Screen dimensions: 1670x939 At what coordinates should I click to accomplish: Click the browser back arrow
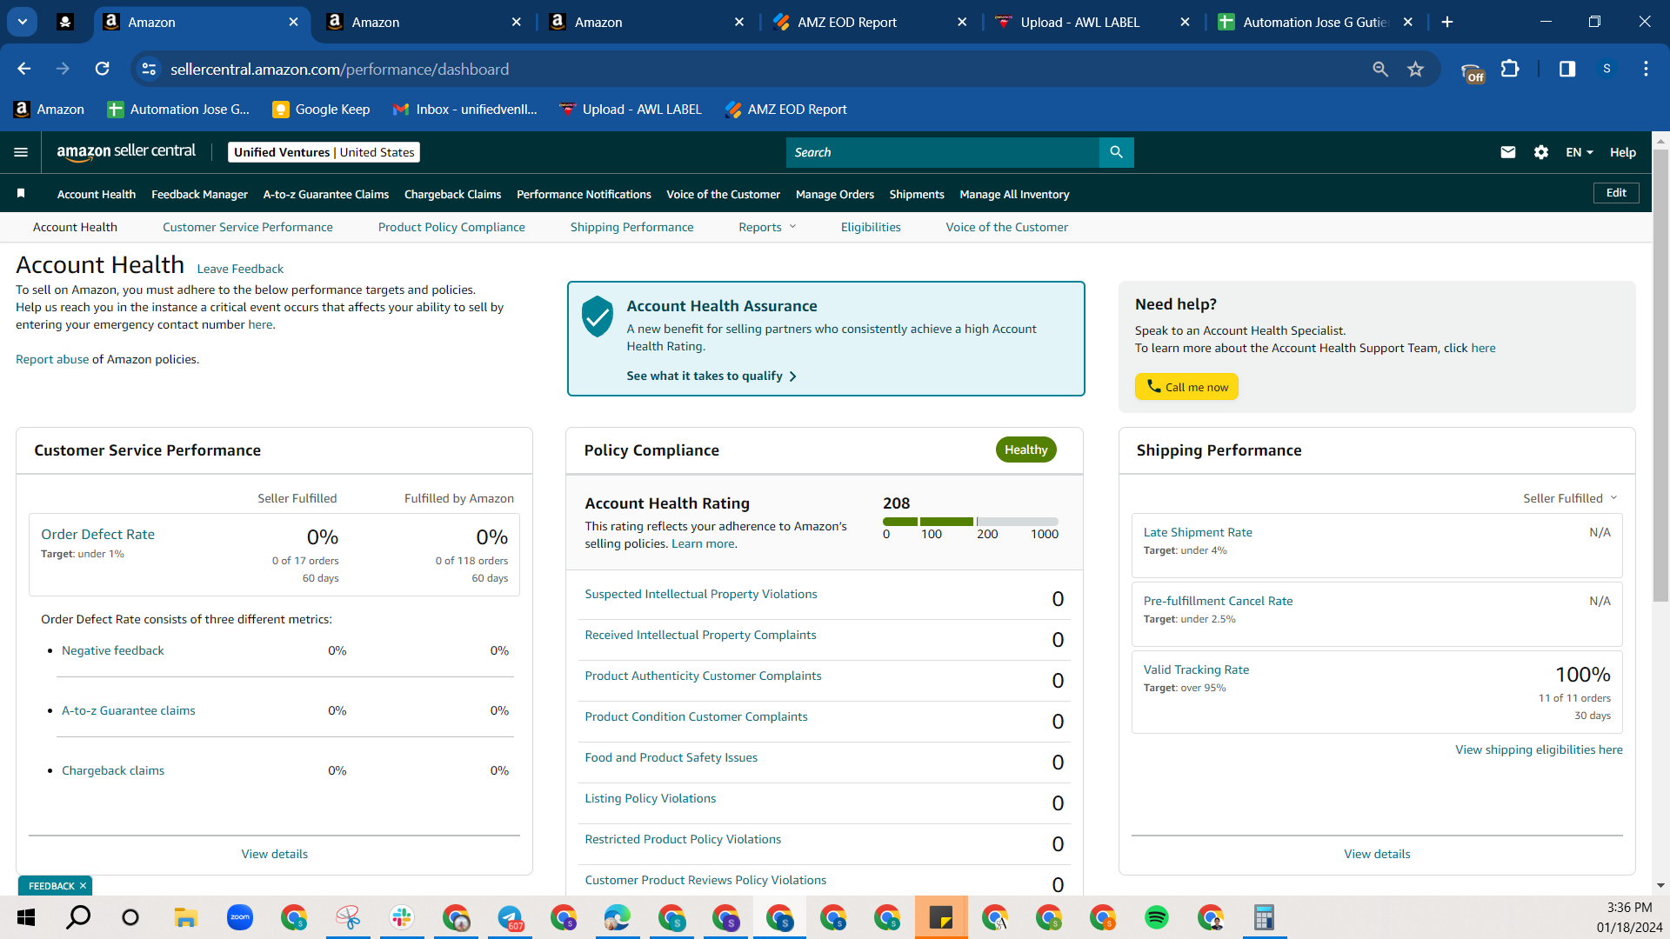pyautogui.click(x=24, y=69)
